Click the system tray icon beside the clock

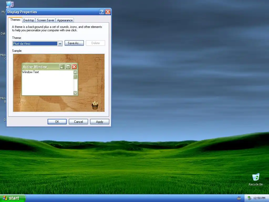tap(249, 198)
